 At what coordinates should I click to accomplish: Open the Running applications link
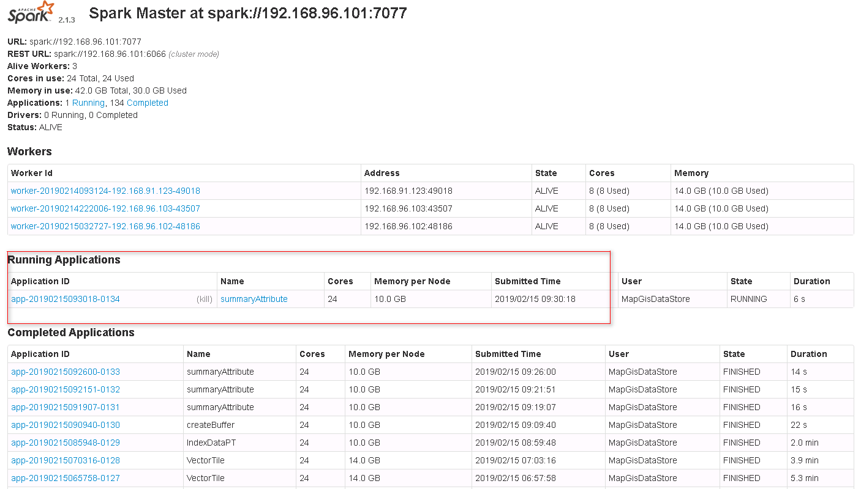click(x=88, y=103)
